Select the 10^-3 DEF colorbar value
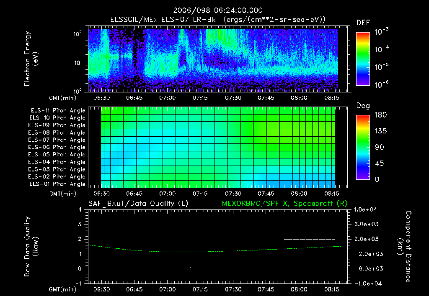Viewport: 429px width, 296px height. point(381,32)
